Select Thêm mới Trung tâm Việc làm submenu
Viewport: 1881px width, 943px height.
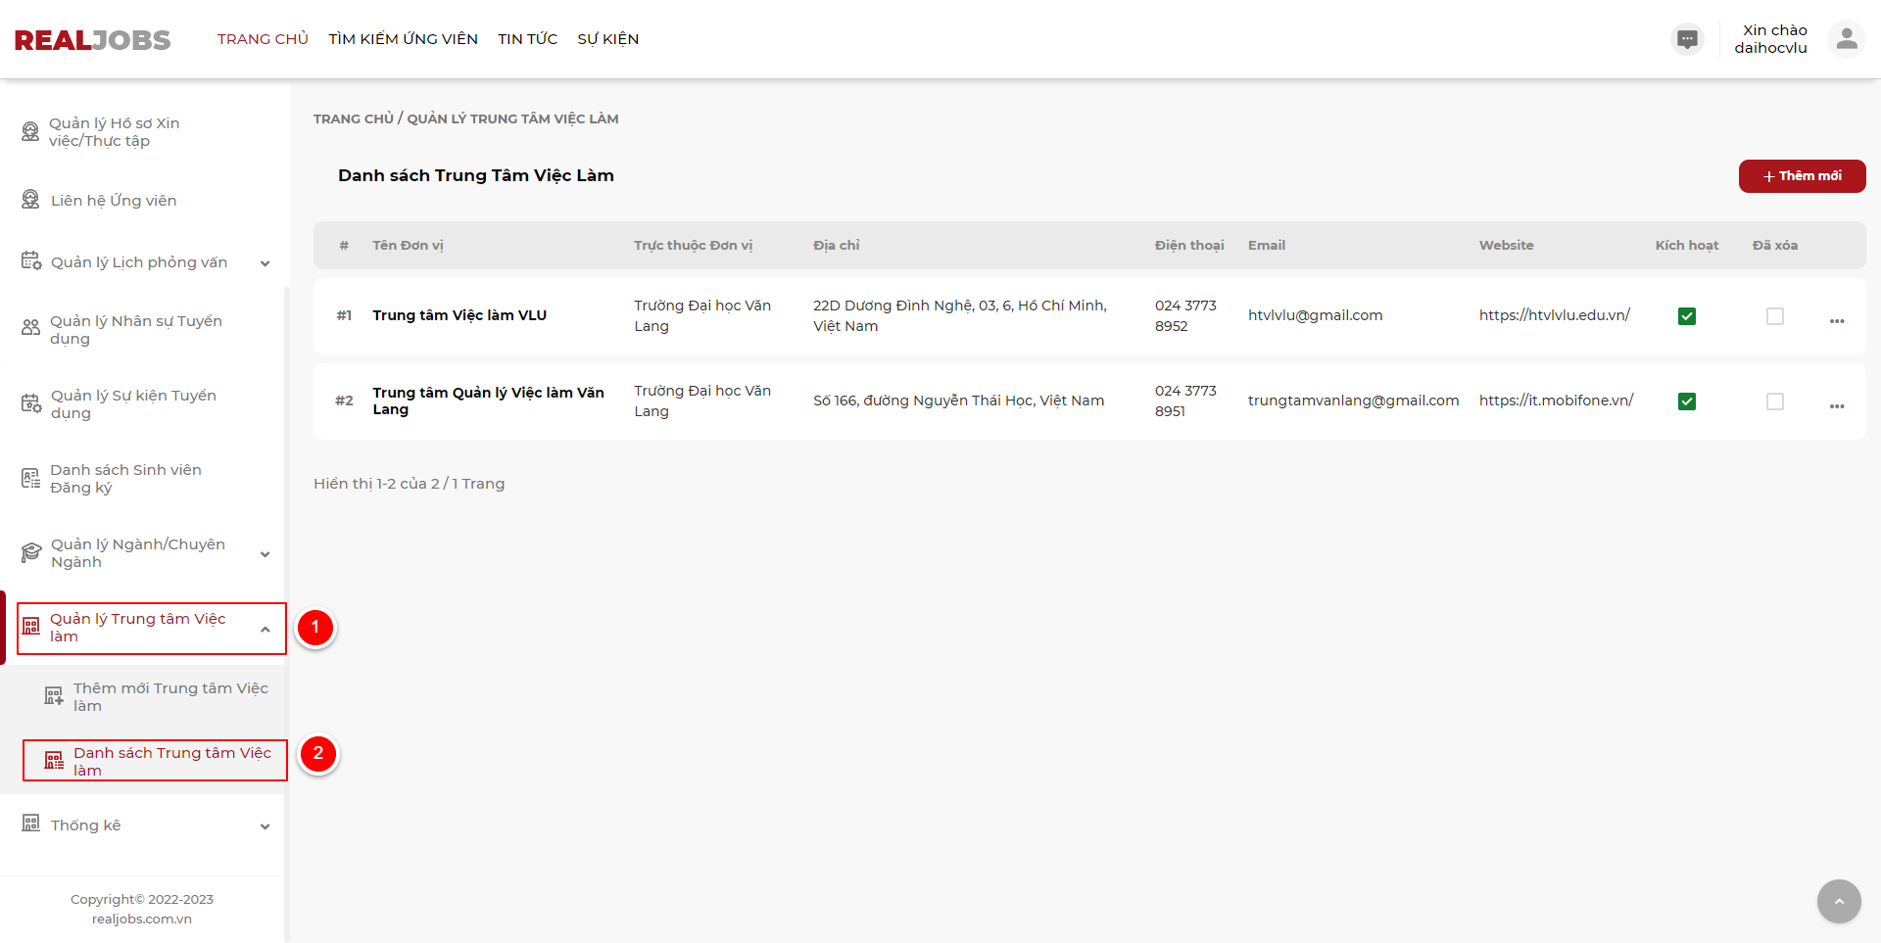169,697
